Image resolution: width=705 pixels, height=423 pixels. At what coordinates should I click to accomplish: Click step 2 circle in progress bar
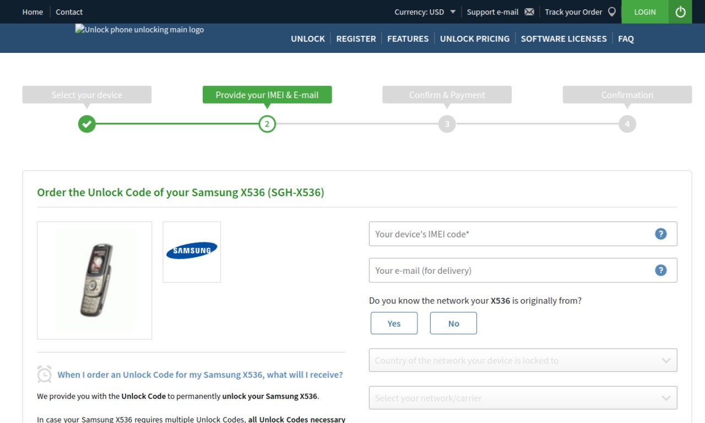point(267,124)
